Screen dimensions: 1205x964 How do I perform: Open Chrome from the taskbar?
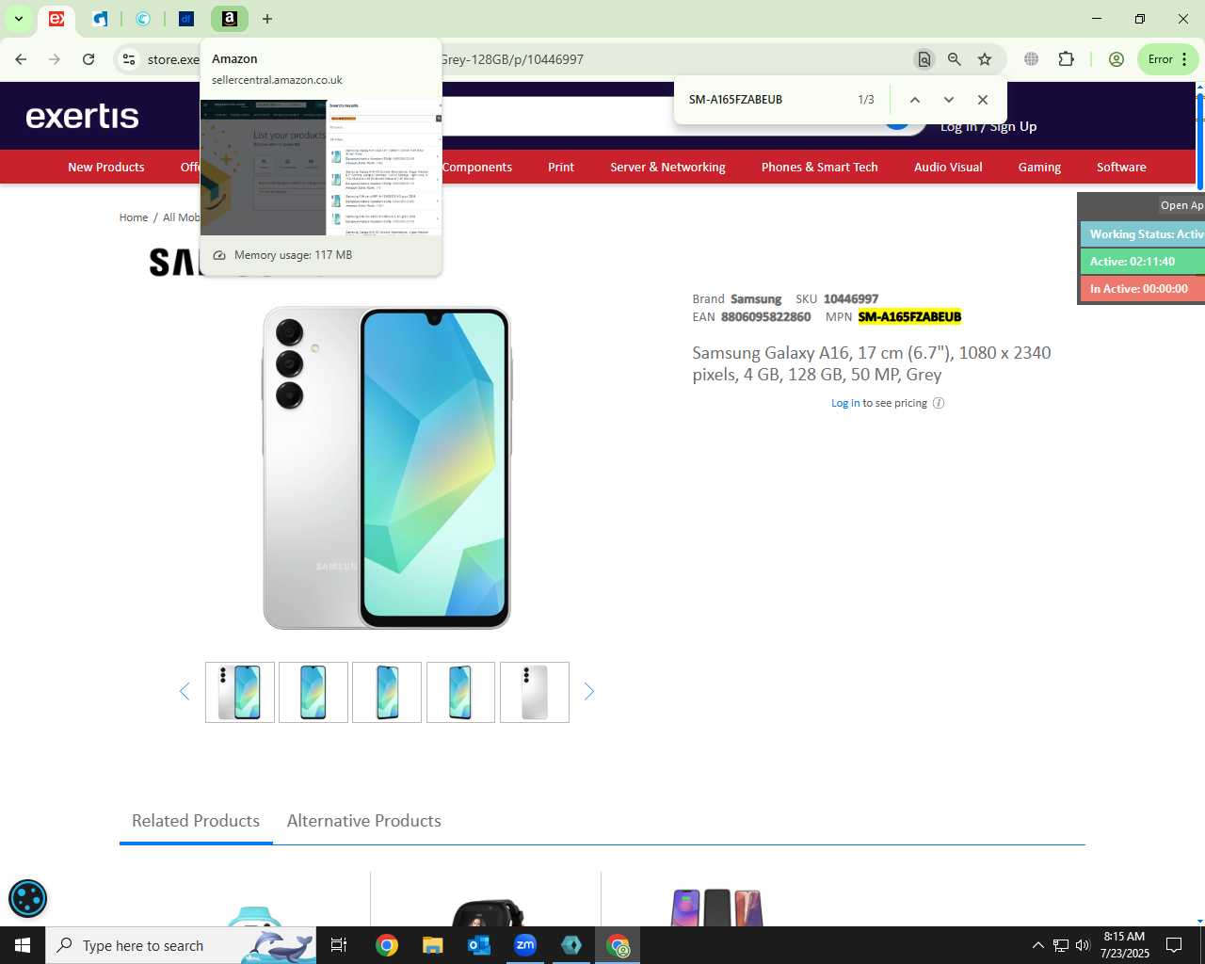tap(387, 945)
